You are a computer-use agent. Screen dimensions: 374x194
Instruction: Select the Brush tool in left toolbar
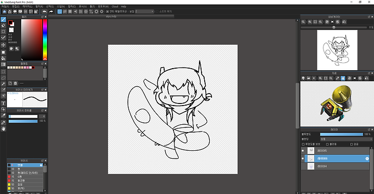(3, 19)
